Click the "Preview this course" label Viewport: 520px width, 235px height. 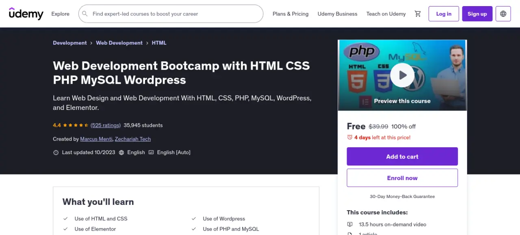[402, 101]
